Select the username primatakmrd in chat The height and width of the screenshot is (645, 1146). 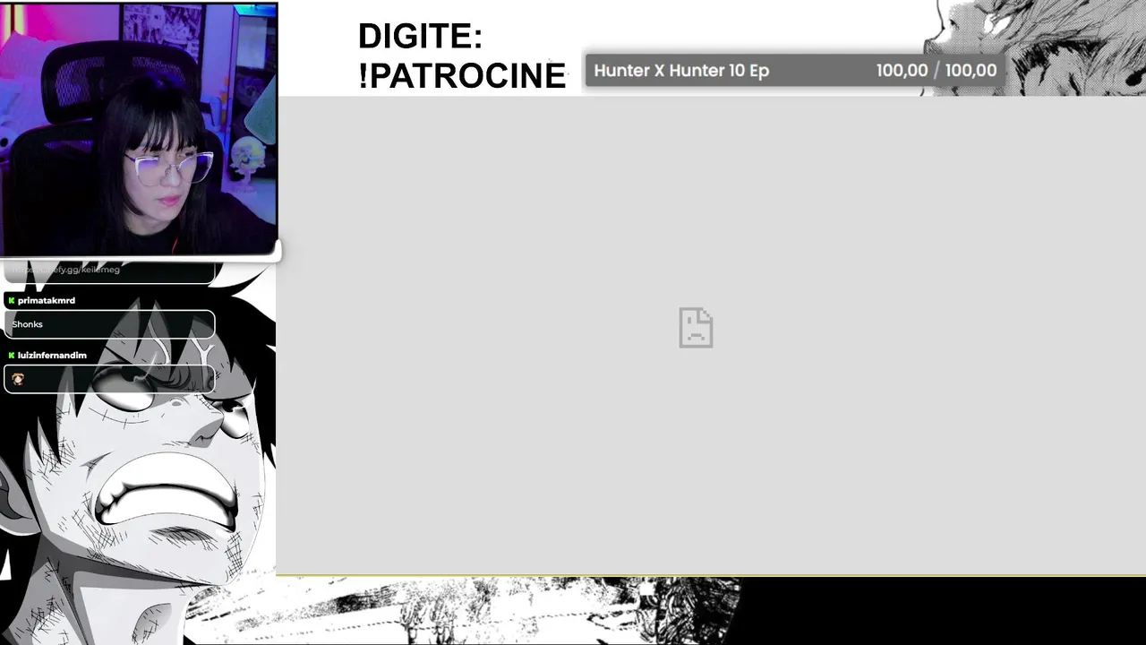(47, 301)
